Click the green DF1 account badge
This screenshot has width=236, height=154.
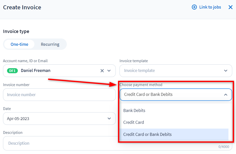point(13,71)
